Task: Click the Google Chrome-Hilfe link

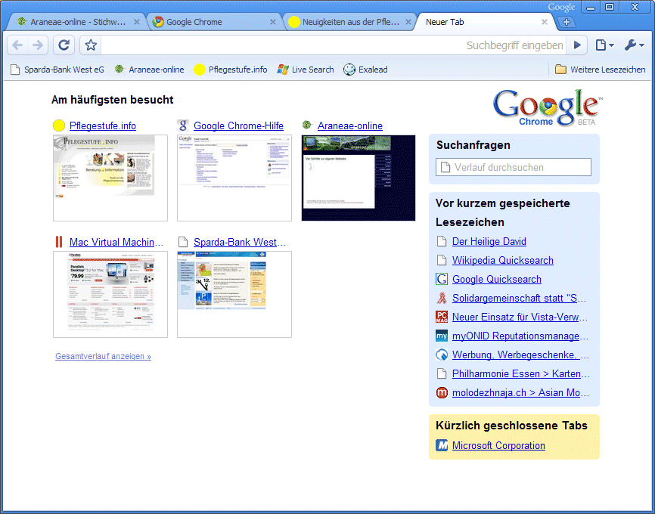Action: [238, 125]
